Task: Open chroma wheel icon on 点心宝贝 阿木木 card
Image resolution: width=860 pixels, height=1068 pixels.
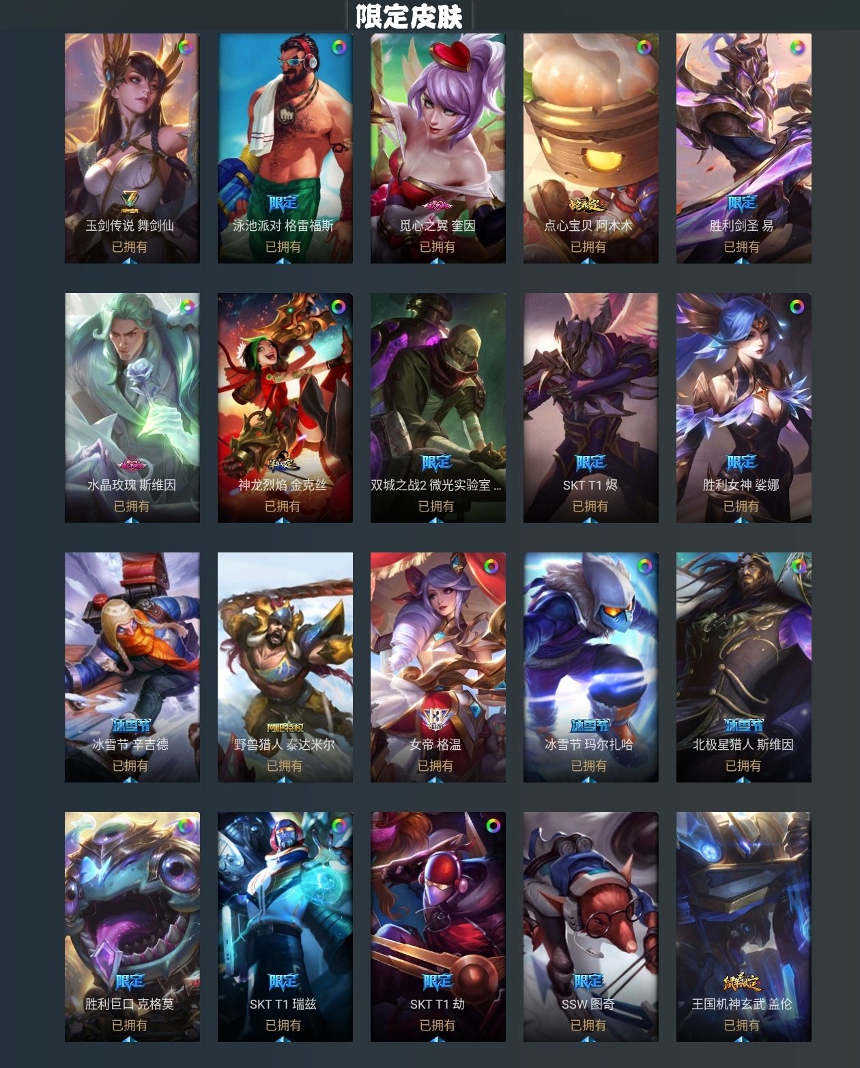Action: (644, 48)
